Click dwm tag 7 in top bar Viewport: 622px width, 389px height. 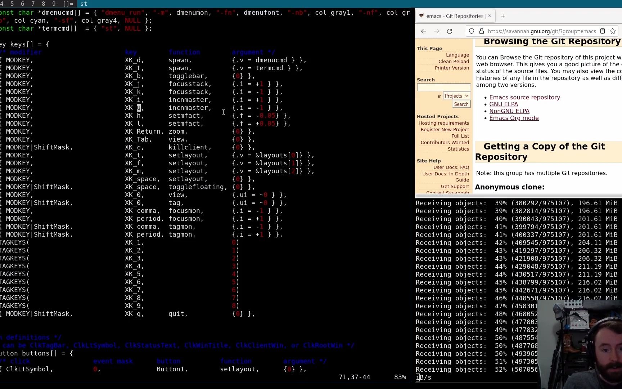[33, 4]
